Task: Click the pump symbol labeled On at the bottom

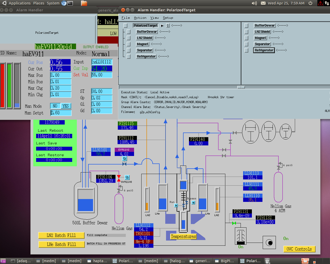Action: [x=241, y=236]
